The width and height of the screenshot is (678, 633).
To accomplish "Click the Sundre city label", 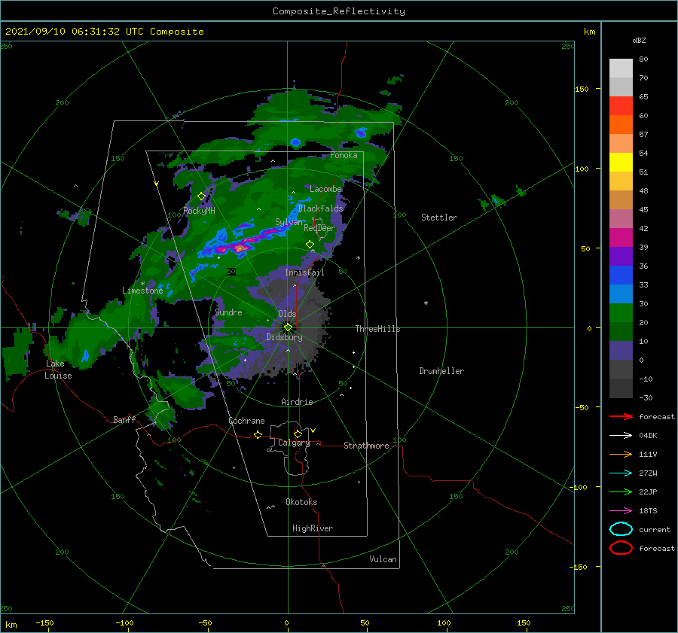I will click(228, 312).
